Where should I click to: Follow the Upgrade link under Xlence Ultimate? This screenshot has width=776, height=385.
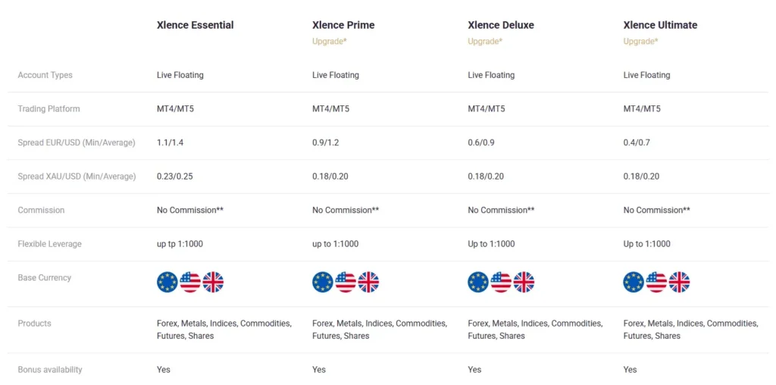click(x=640, y=42)
